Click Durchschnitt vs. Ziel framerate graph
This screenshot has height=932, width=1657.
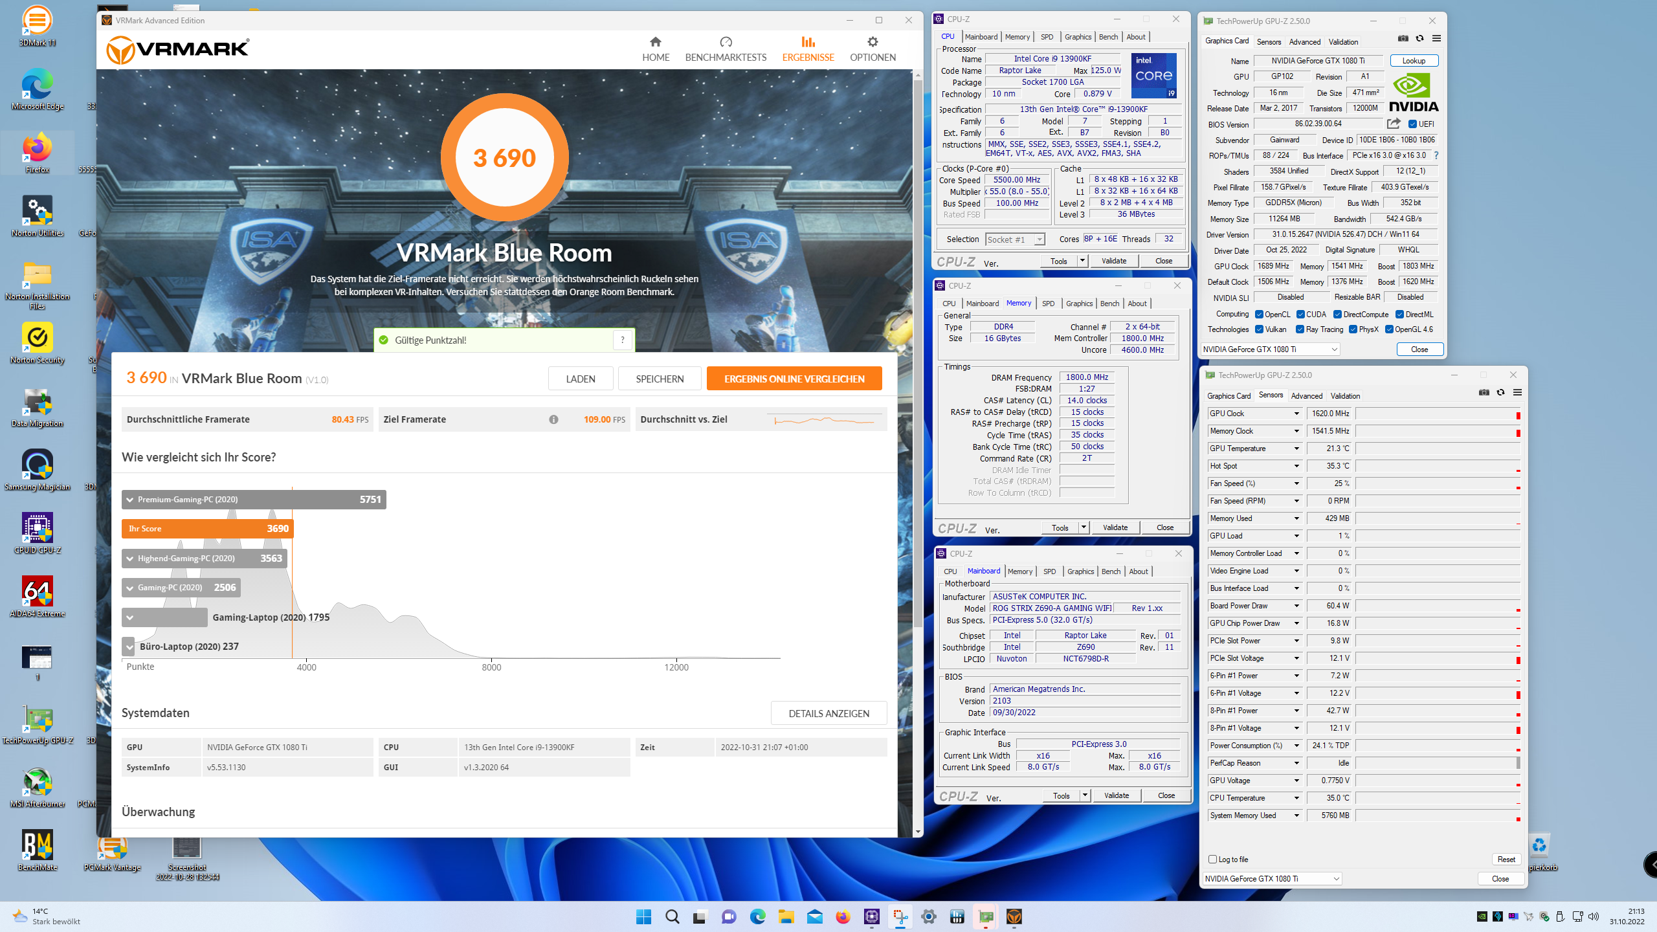(823, 420)
